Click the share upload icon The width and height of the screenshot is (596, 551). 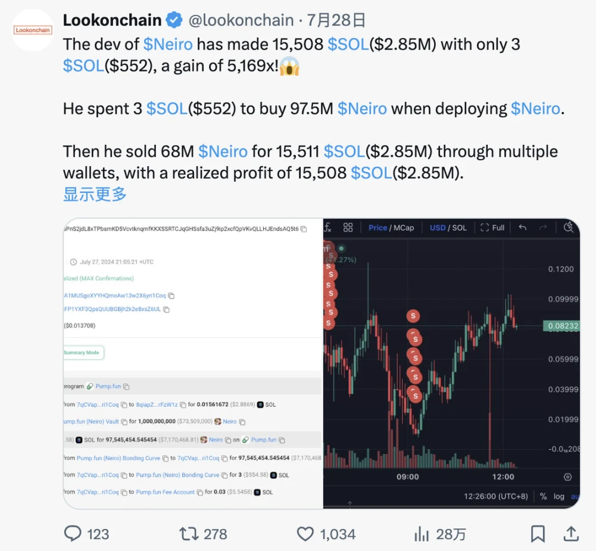pos(570,534)
